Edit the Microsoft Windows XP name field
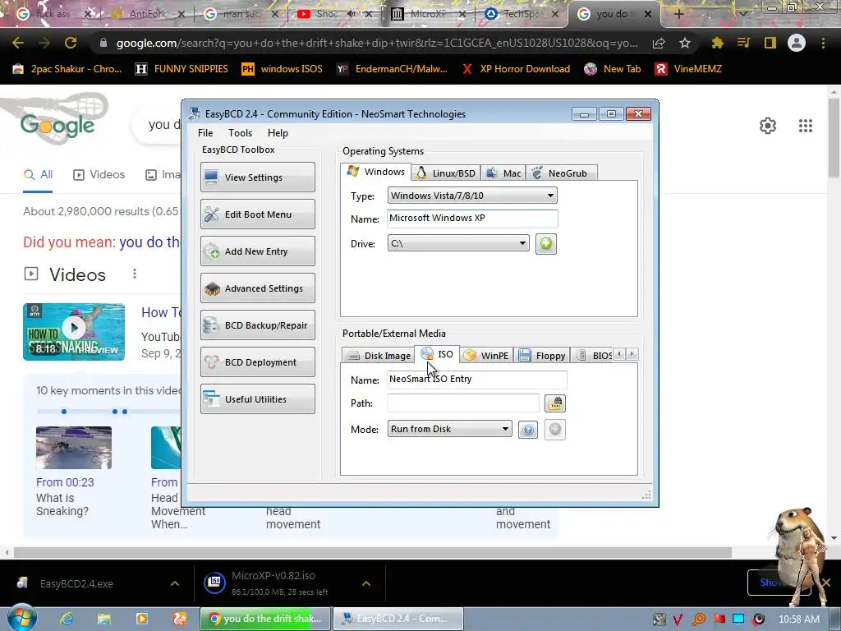The width and height of the screenshot is (841, 631). (472, 218)
